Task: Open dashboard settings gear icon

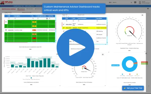Action: pos(148,9)
